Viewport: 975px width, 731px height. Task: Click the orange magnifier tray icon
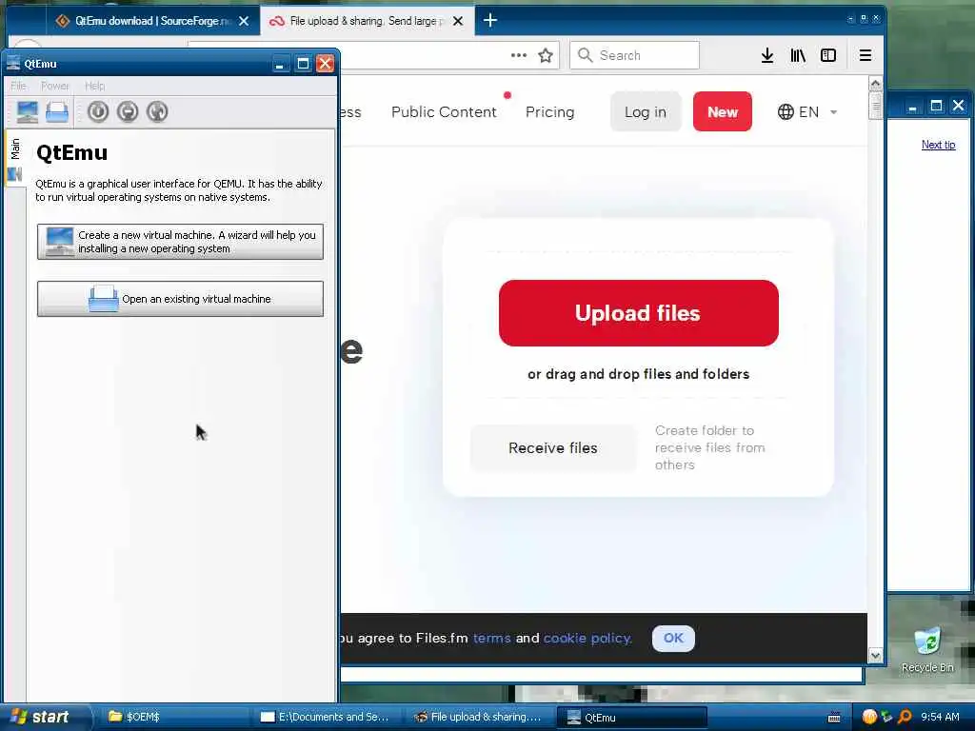point(905,717)
